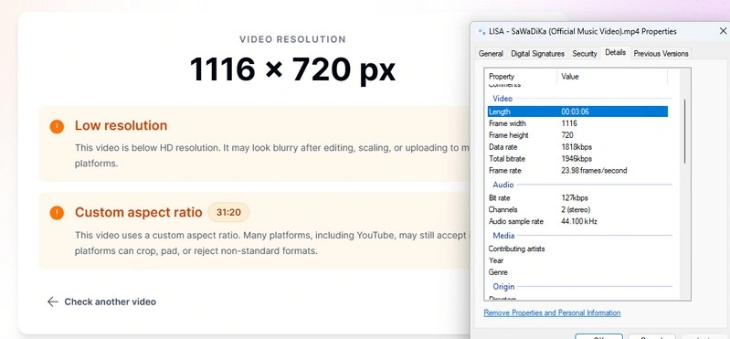Select the Frame height row
Screen dimensions: 730x339
click(577, 135)
